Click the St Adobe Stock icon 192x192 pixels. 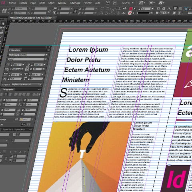point(115,3)
